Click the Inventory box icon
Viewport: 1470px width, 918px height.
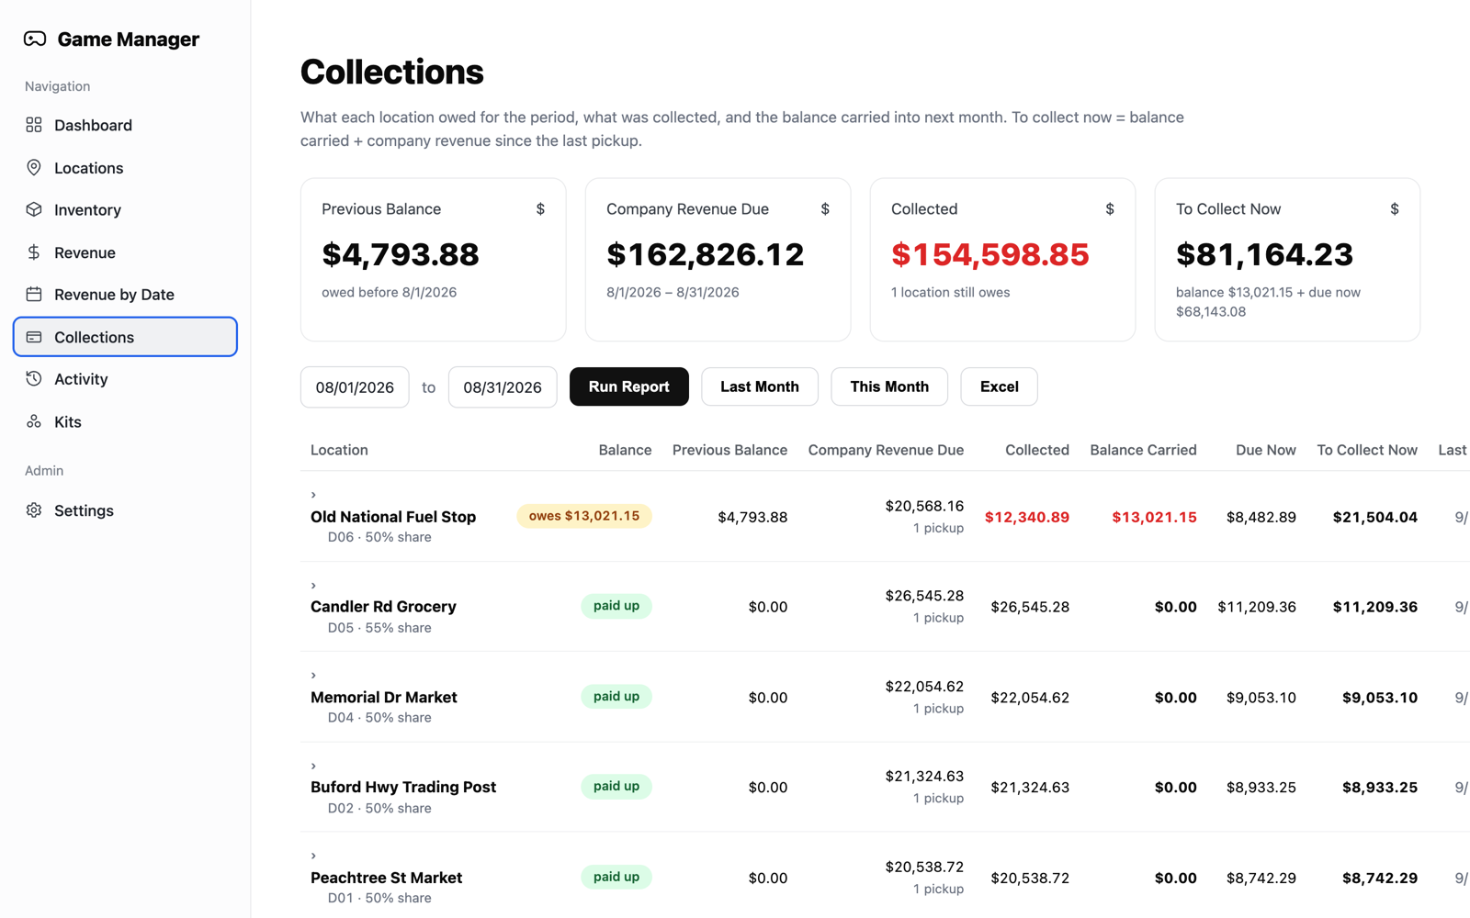[x=34, y=209]
